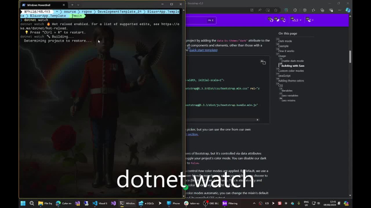This screenshot has width=371, height=208.
Task: Open Snagit Filtering taskbar button
Action: coord(230,203)
